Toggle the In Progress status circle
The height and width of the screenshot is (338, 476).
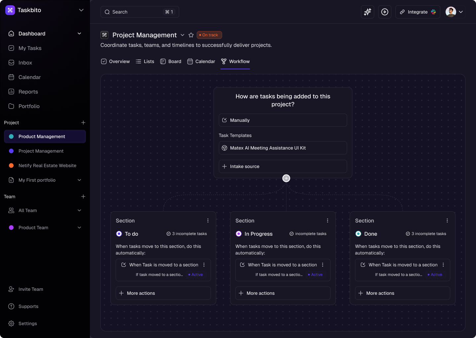[x=239, y=234]
